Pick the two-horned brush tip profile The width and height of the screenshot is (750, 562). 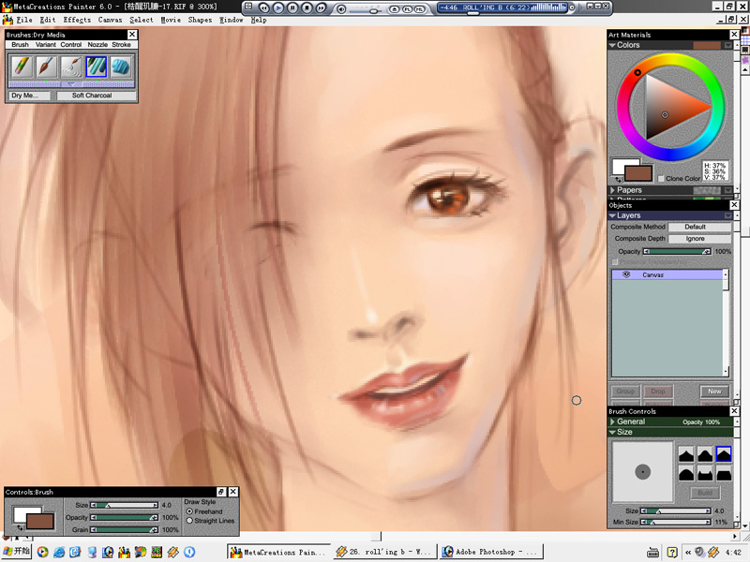(705, 474)
